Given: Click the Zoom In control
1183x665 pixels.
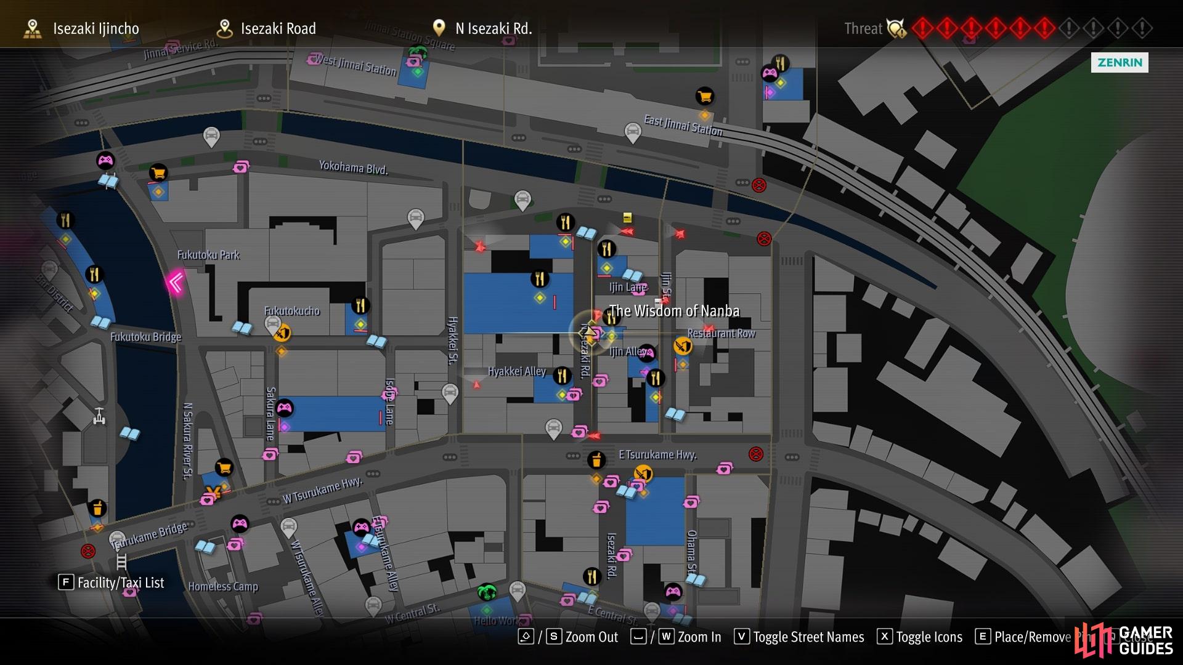Looking at the screenshot, I should pyautogui.click(x=676, y=637).
